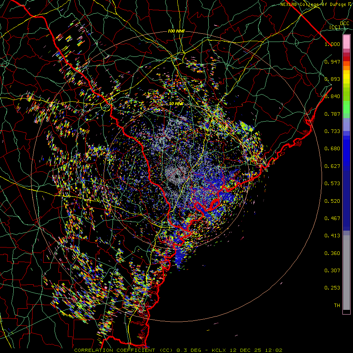Select the 0.520 scale value
Image resolution: width=353 pixels, height=353 pixels.
(x=332, y=201)
